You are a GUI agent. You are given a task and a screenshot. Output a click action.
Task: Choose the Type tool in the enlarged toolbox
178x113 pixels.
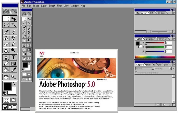click(x=14, y=58)
